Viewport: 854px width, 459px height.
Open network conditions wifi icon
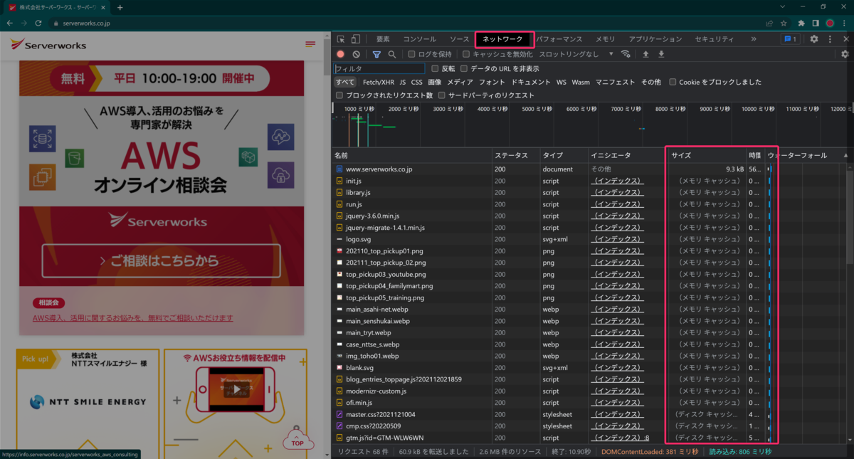626,54
